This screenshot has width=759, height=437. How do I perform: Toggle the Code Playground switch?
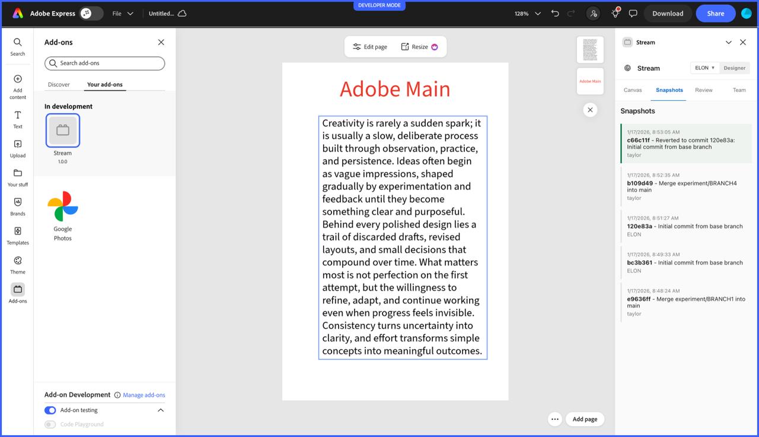tap(50, 425)
